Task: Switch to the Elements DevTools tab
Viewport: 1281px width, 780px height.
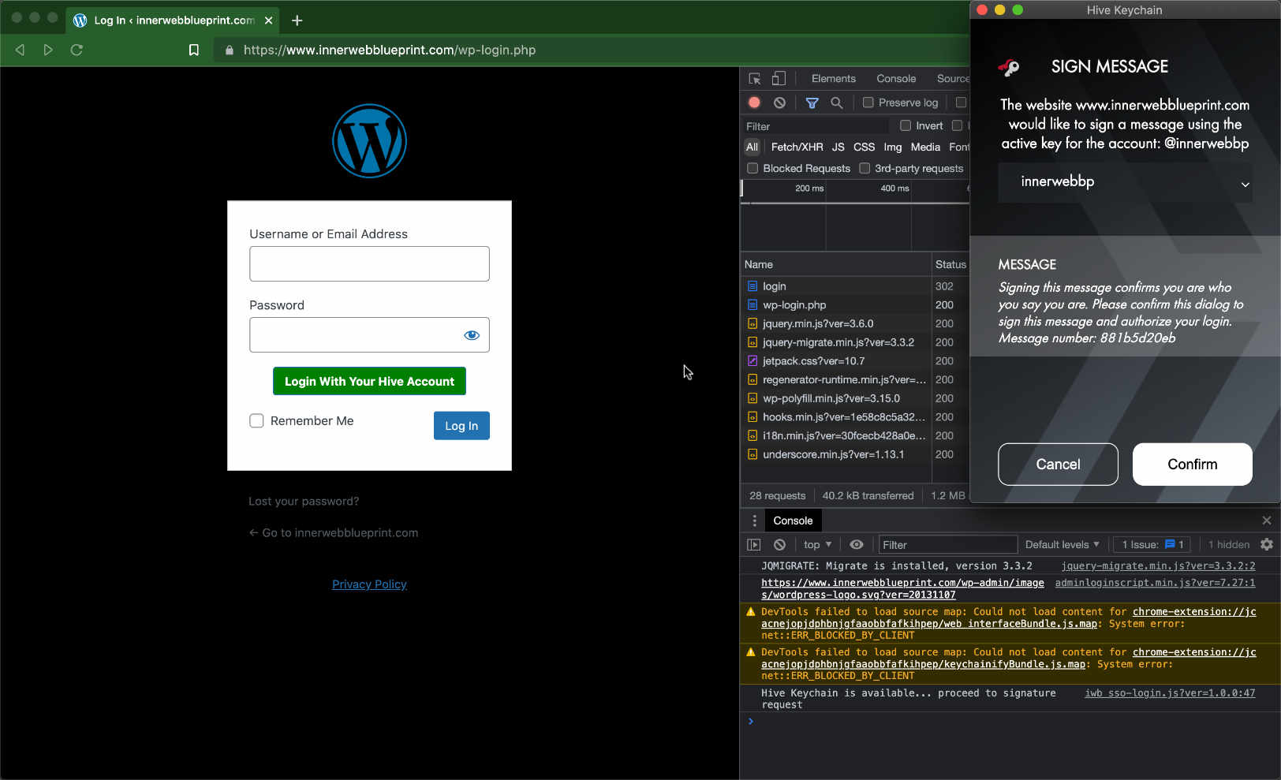Action: [x=833, y=79]
